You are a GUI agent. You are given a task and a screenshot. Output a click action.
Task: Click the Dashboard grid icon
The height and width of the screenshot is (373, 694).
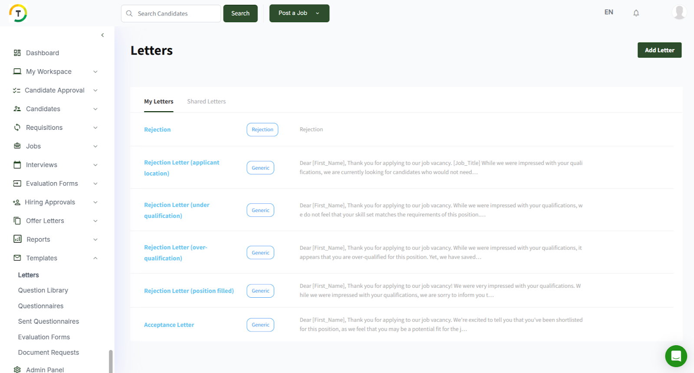click(17, 53)
